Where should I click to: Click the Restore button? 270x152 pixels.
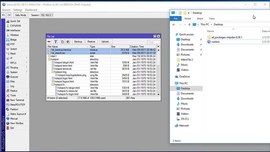click(x=91, y=41)
